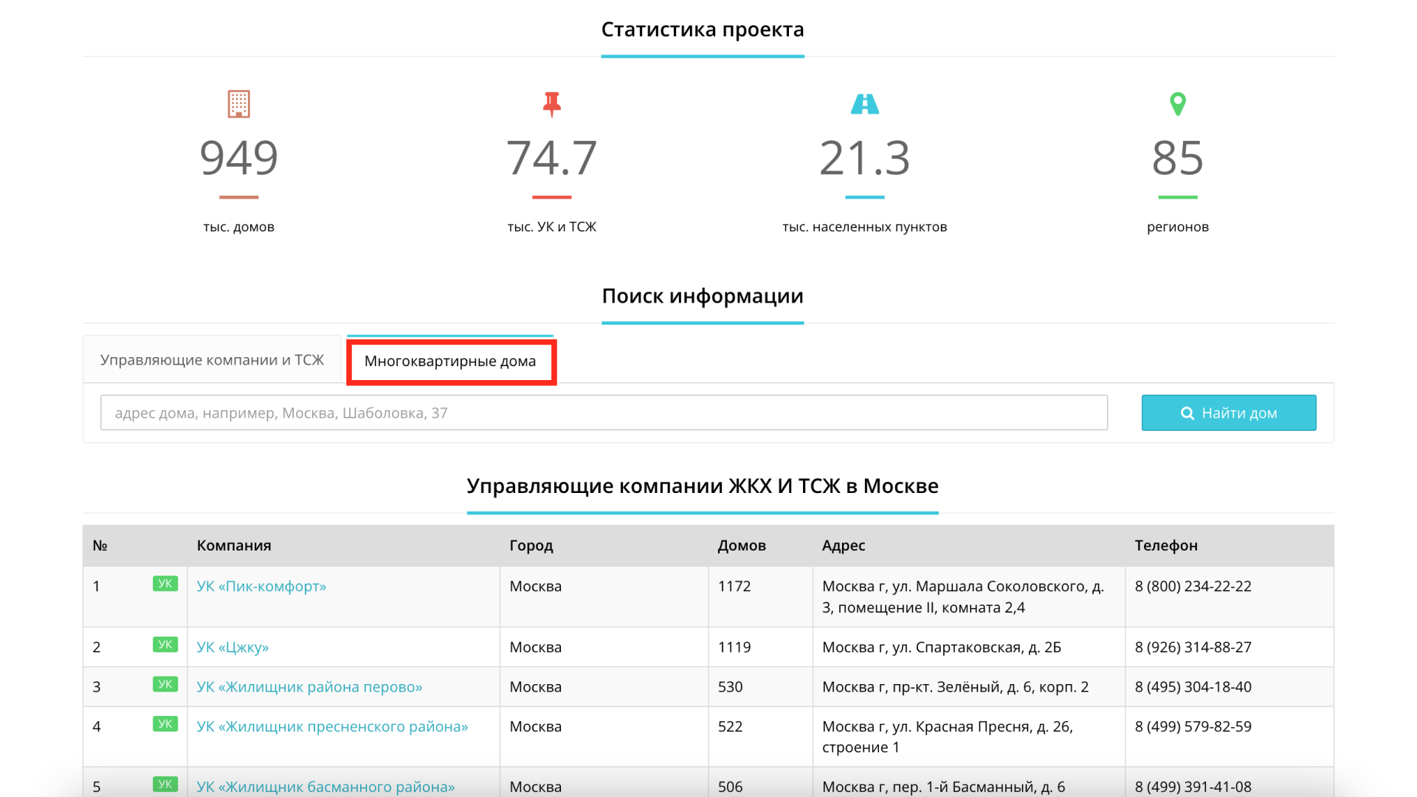
Task: Click the тыс. УК и ТСЖ label
Action: point(551,227)
